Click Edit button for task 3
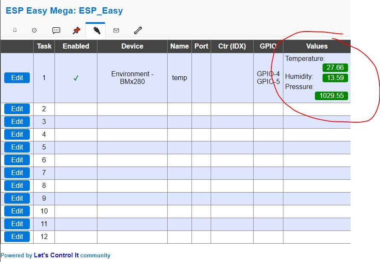 pos(17,121)
